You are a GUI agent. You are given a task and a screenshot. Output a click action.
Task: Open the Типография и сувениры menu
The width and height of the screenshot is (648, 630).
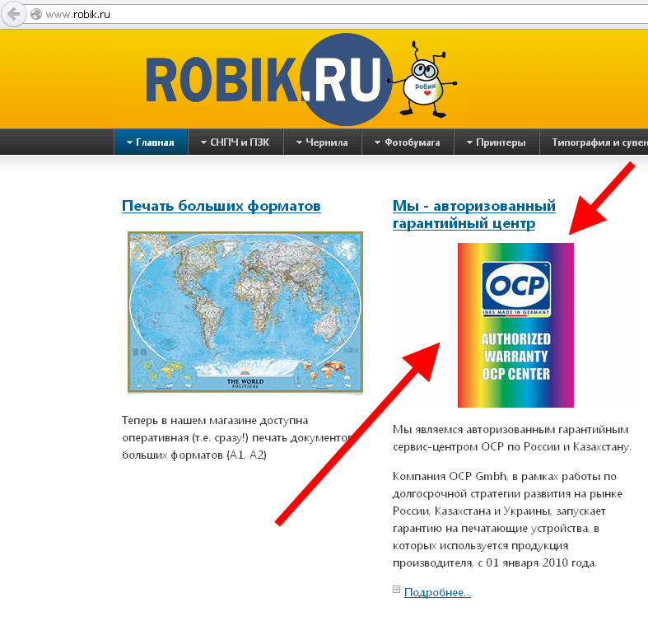[594, 142]
